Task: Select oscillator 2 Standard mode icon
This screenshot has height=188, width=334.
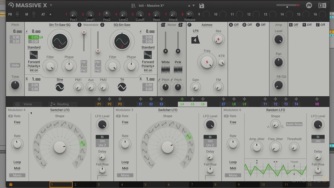Action: tap(148, 55)
